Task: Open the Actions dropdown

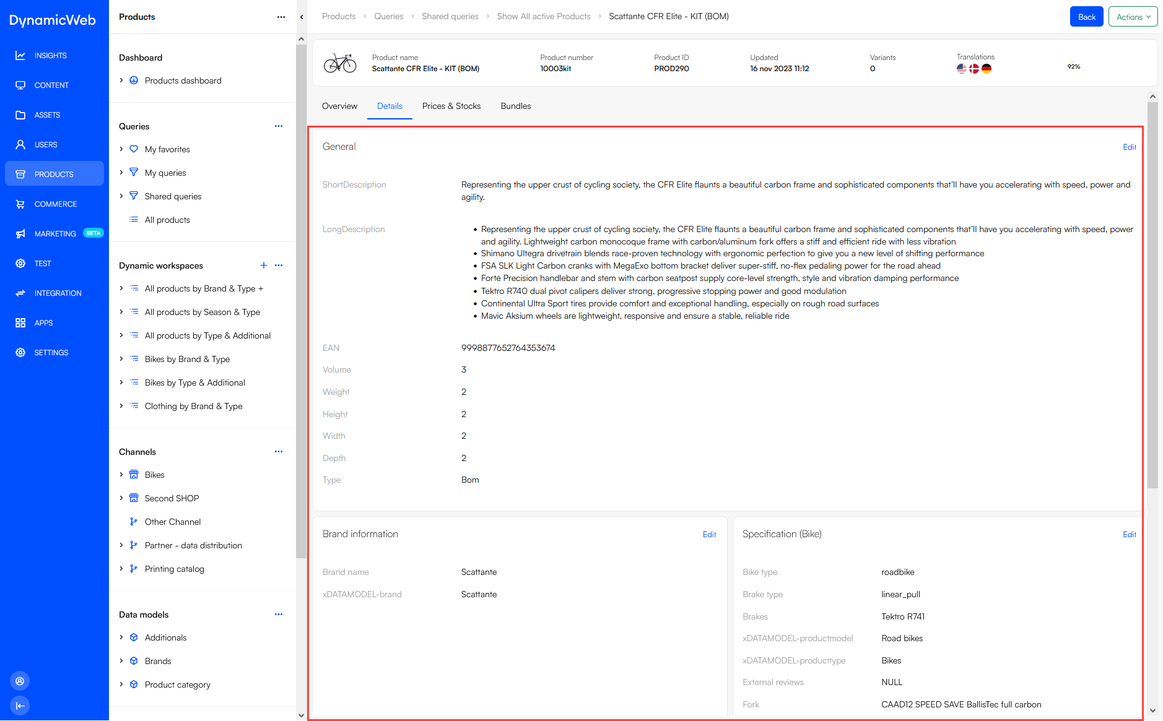Action: click(x=1133, y=17)
